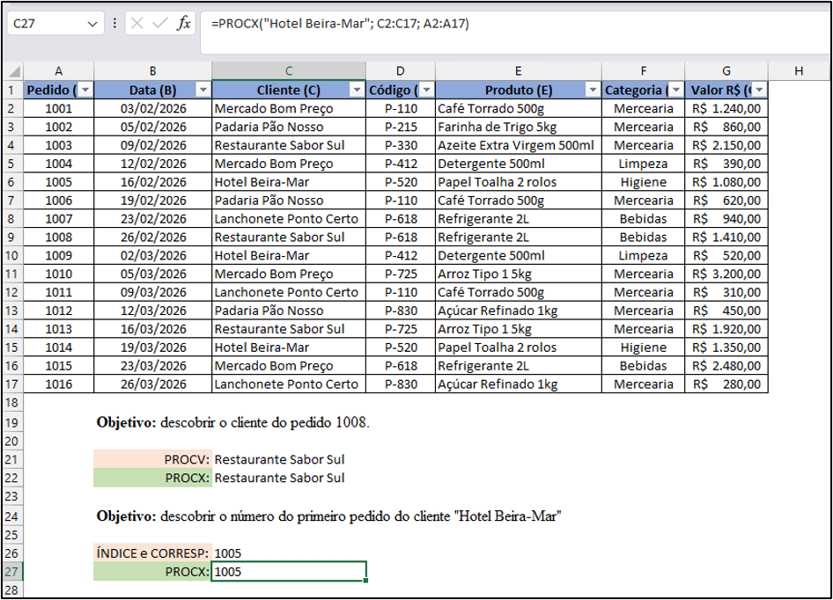
Task: Expand the Name Box dropdown arrow
Action: (92, 24)
